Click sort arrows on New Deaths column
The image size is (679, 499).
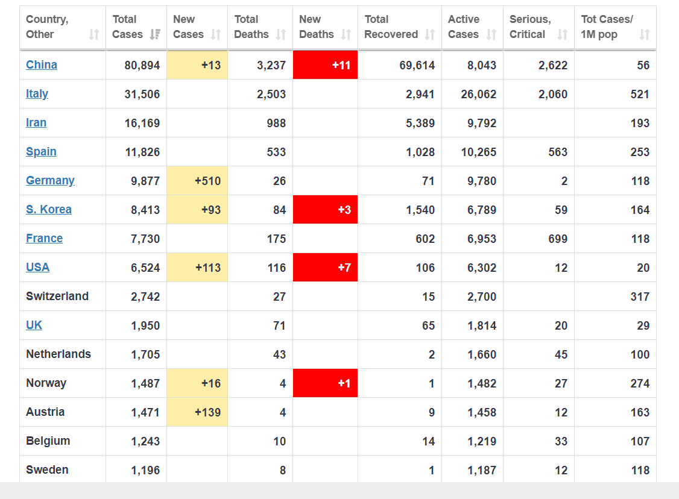pos(346,34)
